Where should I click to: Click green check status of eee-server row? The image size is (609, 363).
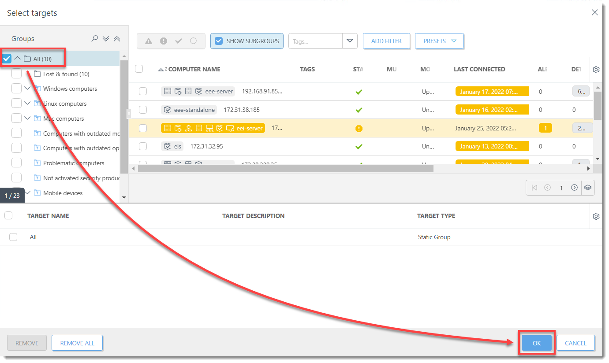click(x=359, y=92)
